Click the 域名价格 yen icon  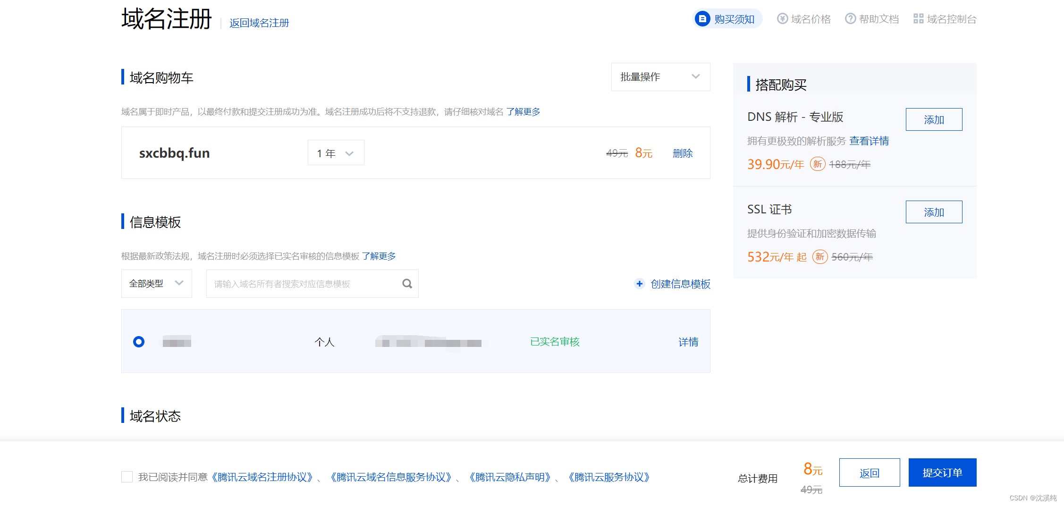[x=782, y=19]
